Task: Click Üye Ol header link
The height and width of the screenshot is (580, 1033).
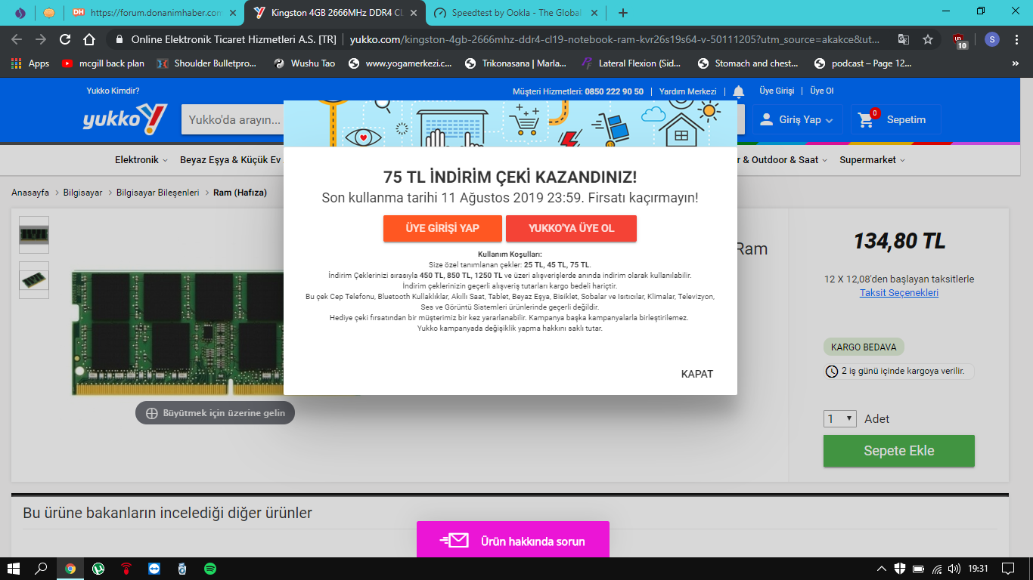Action: 822,91
